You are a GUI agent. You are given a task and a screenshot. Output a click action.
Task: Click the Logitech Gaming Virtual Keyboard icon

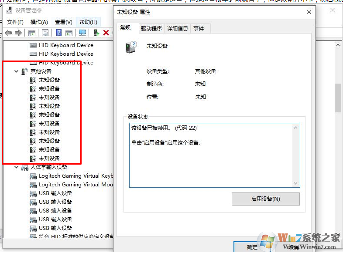[33, 176]
